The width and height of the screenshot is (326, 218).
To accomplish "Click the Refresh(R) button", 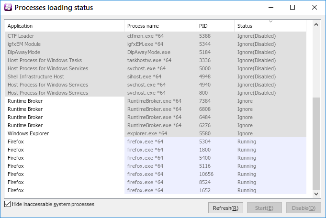I will [x=225, y=208].
